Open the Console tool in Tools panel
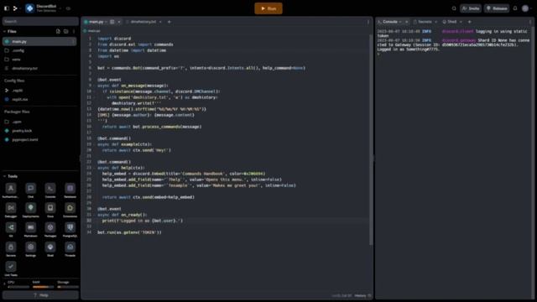537x302 pixels. (x=50, y=190)
